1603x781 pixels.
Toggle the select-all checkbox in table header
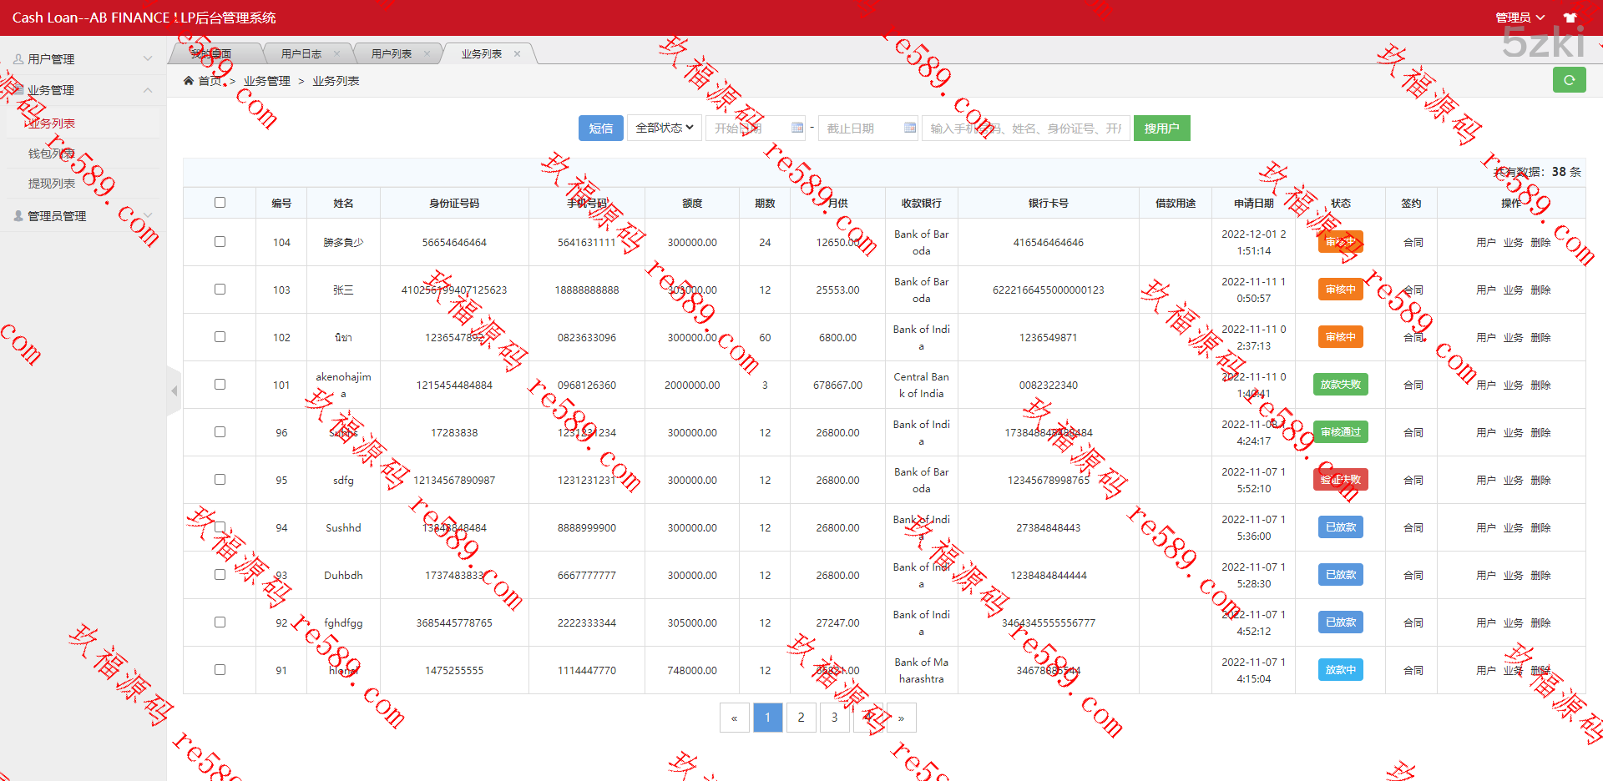[220, 203]
